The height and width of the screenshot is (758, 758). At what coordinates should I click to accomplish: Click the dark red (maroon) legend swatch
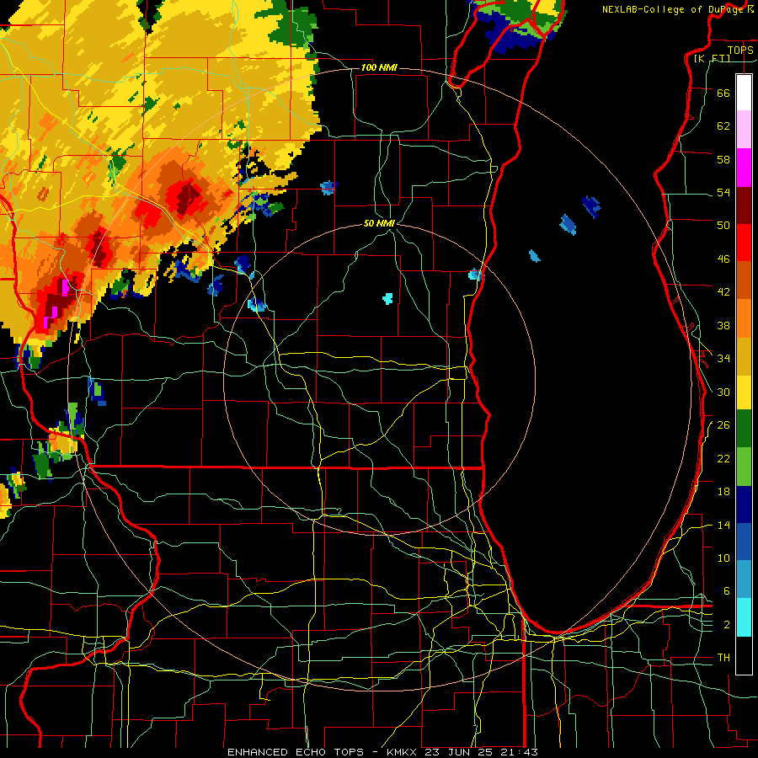tap(744, 206)
